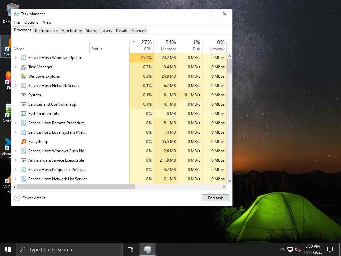Click the Service Host: Local System gear icon

click(24, 132)
